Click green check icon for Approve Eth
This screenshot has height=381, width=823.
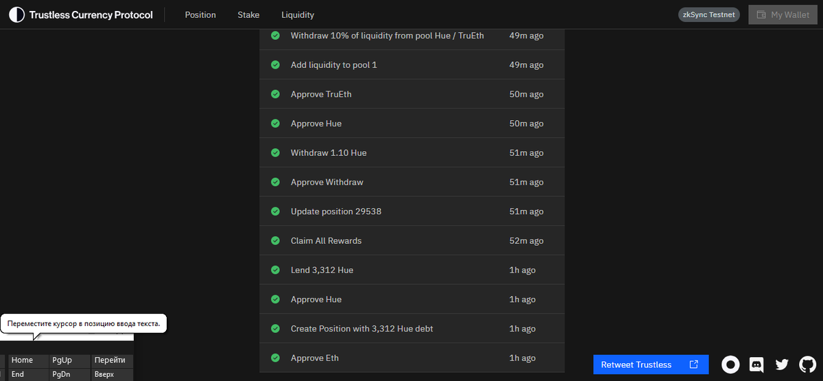coord(275,358)
